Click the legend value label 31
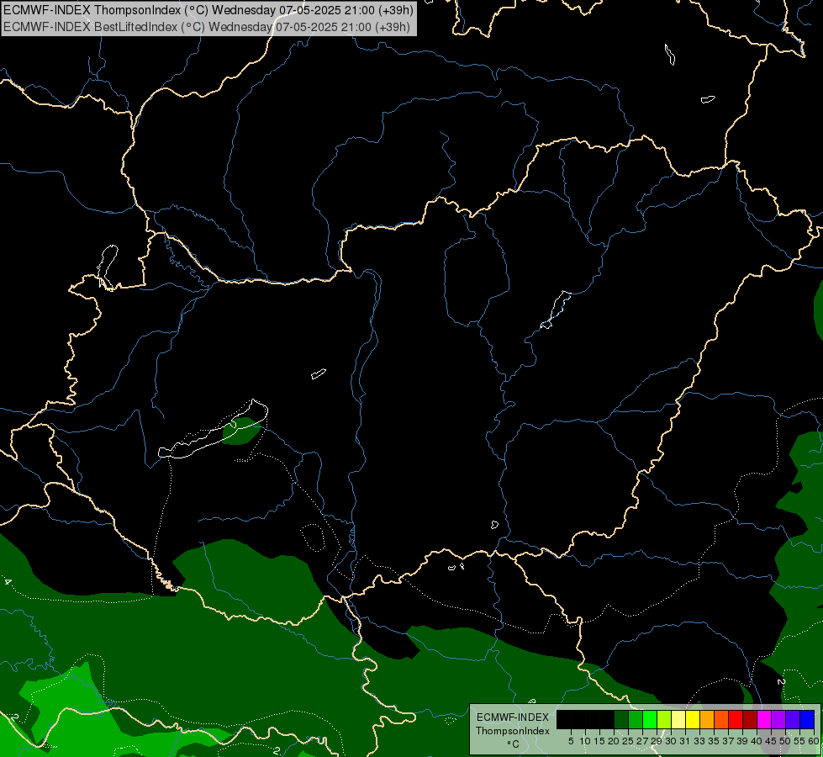This screenshot has width=823, height=757. pos(685,741)
